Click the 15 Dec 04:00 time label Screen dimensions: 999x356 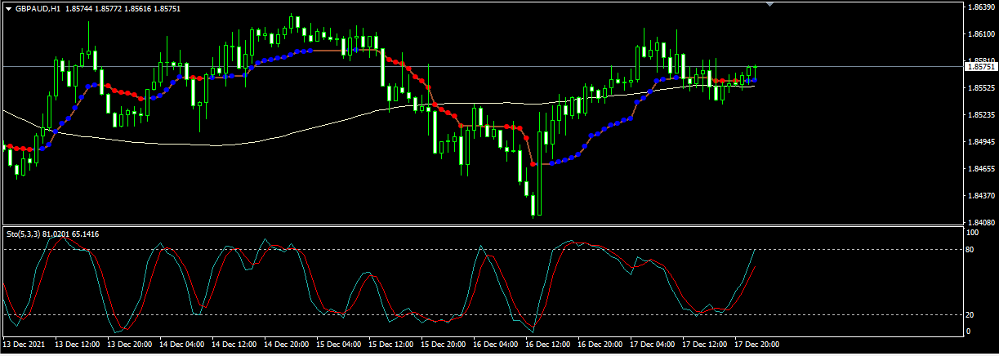(x=338, y=345)
